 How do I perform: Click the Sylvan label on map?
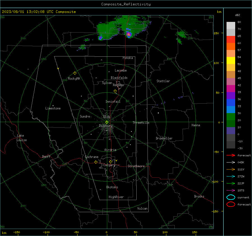pyautogui.click(x=107, y=83)
